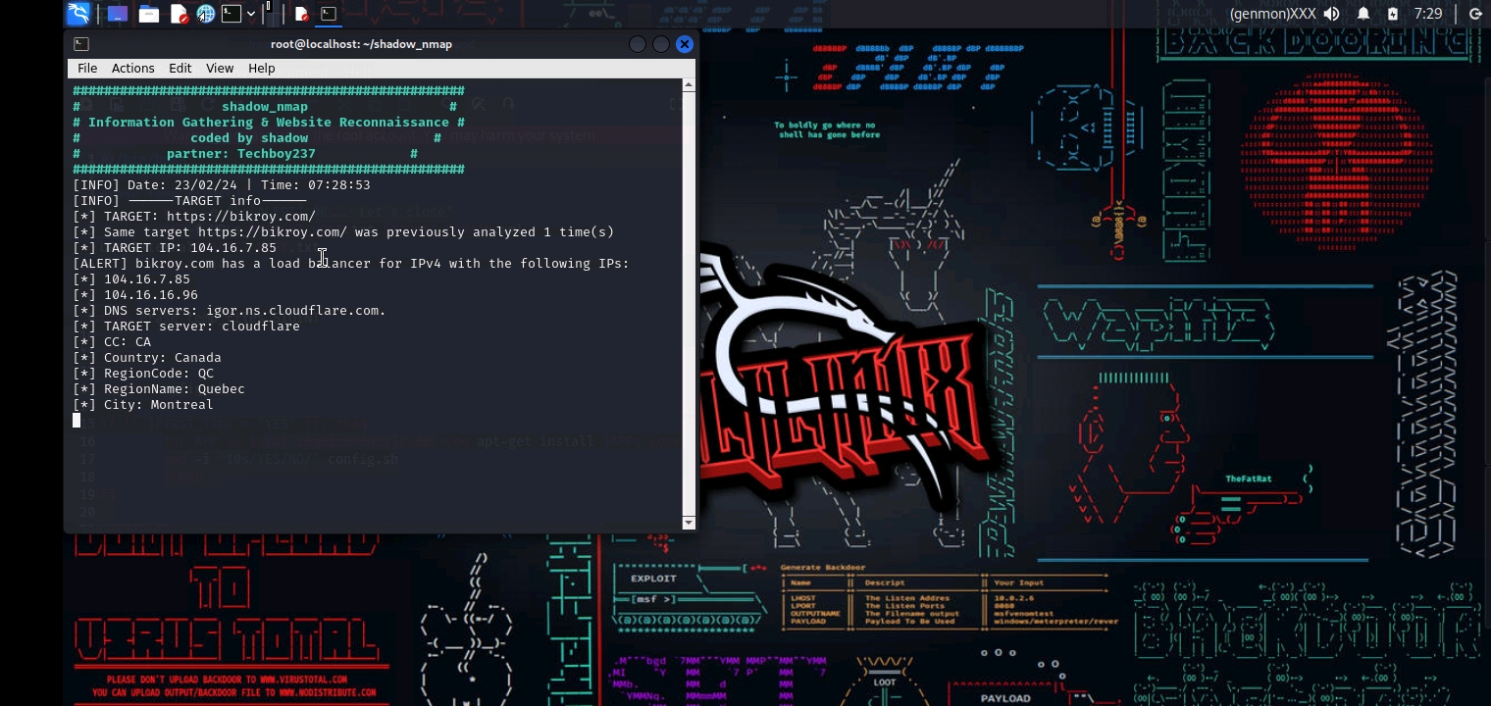
Task: Click the line "[*] TARGET: https://bikroy.com/"
Action: pyautogui.click(x=194, y=217)
